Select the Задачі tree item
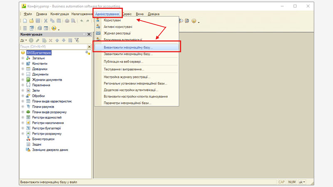 click(37, 145)
